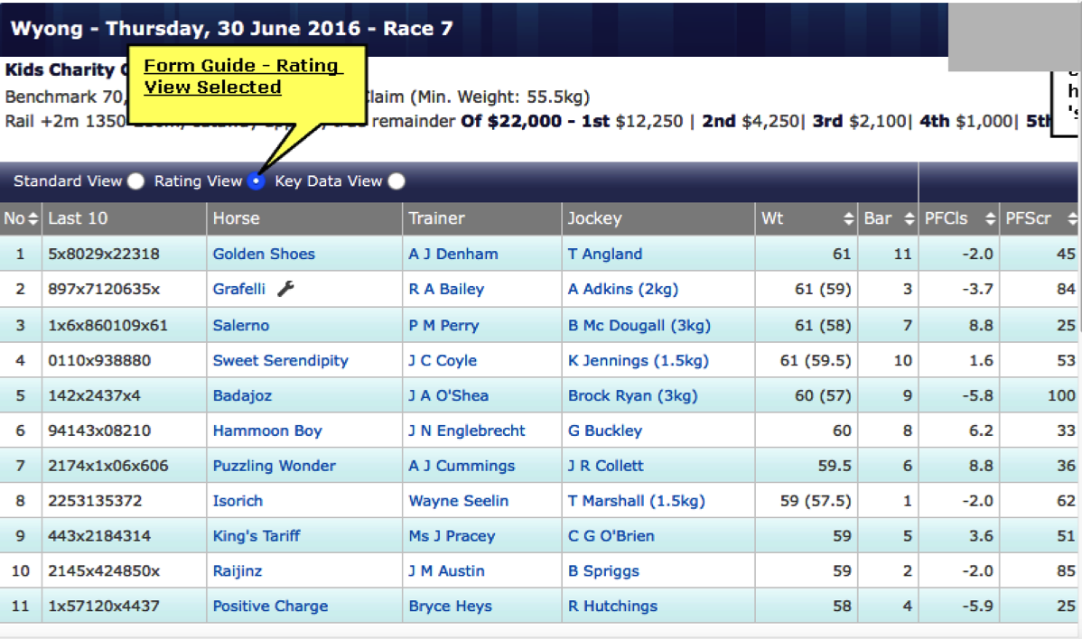Screen dimensions: 1082x639
Task: Open the Positive Charge horse link
Action: 270,606
